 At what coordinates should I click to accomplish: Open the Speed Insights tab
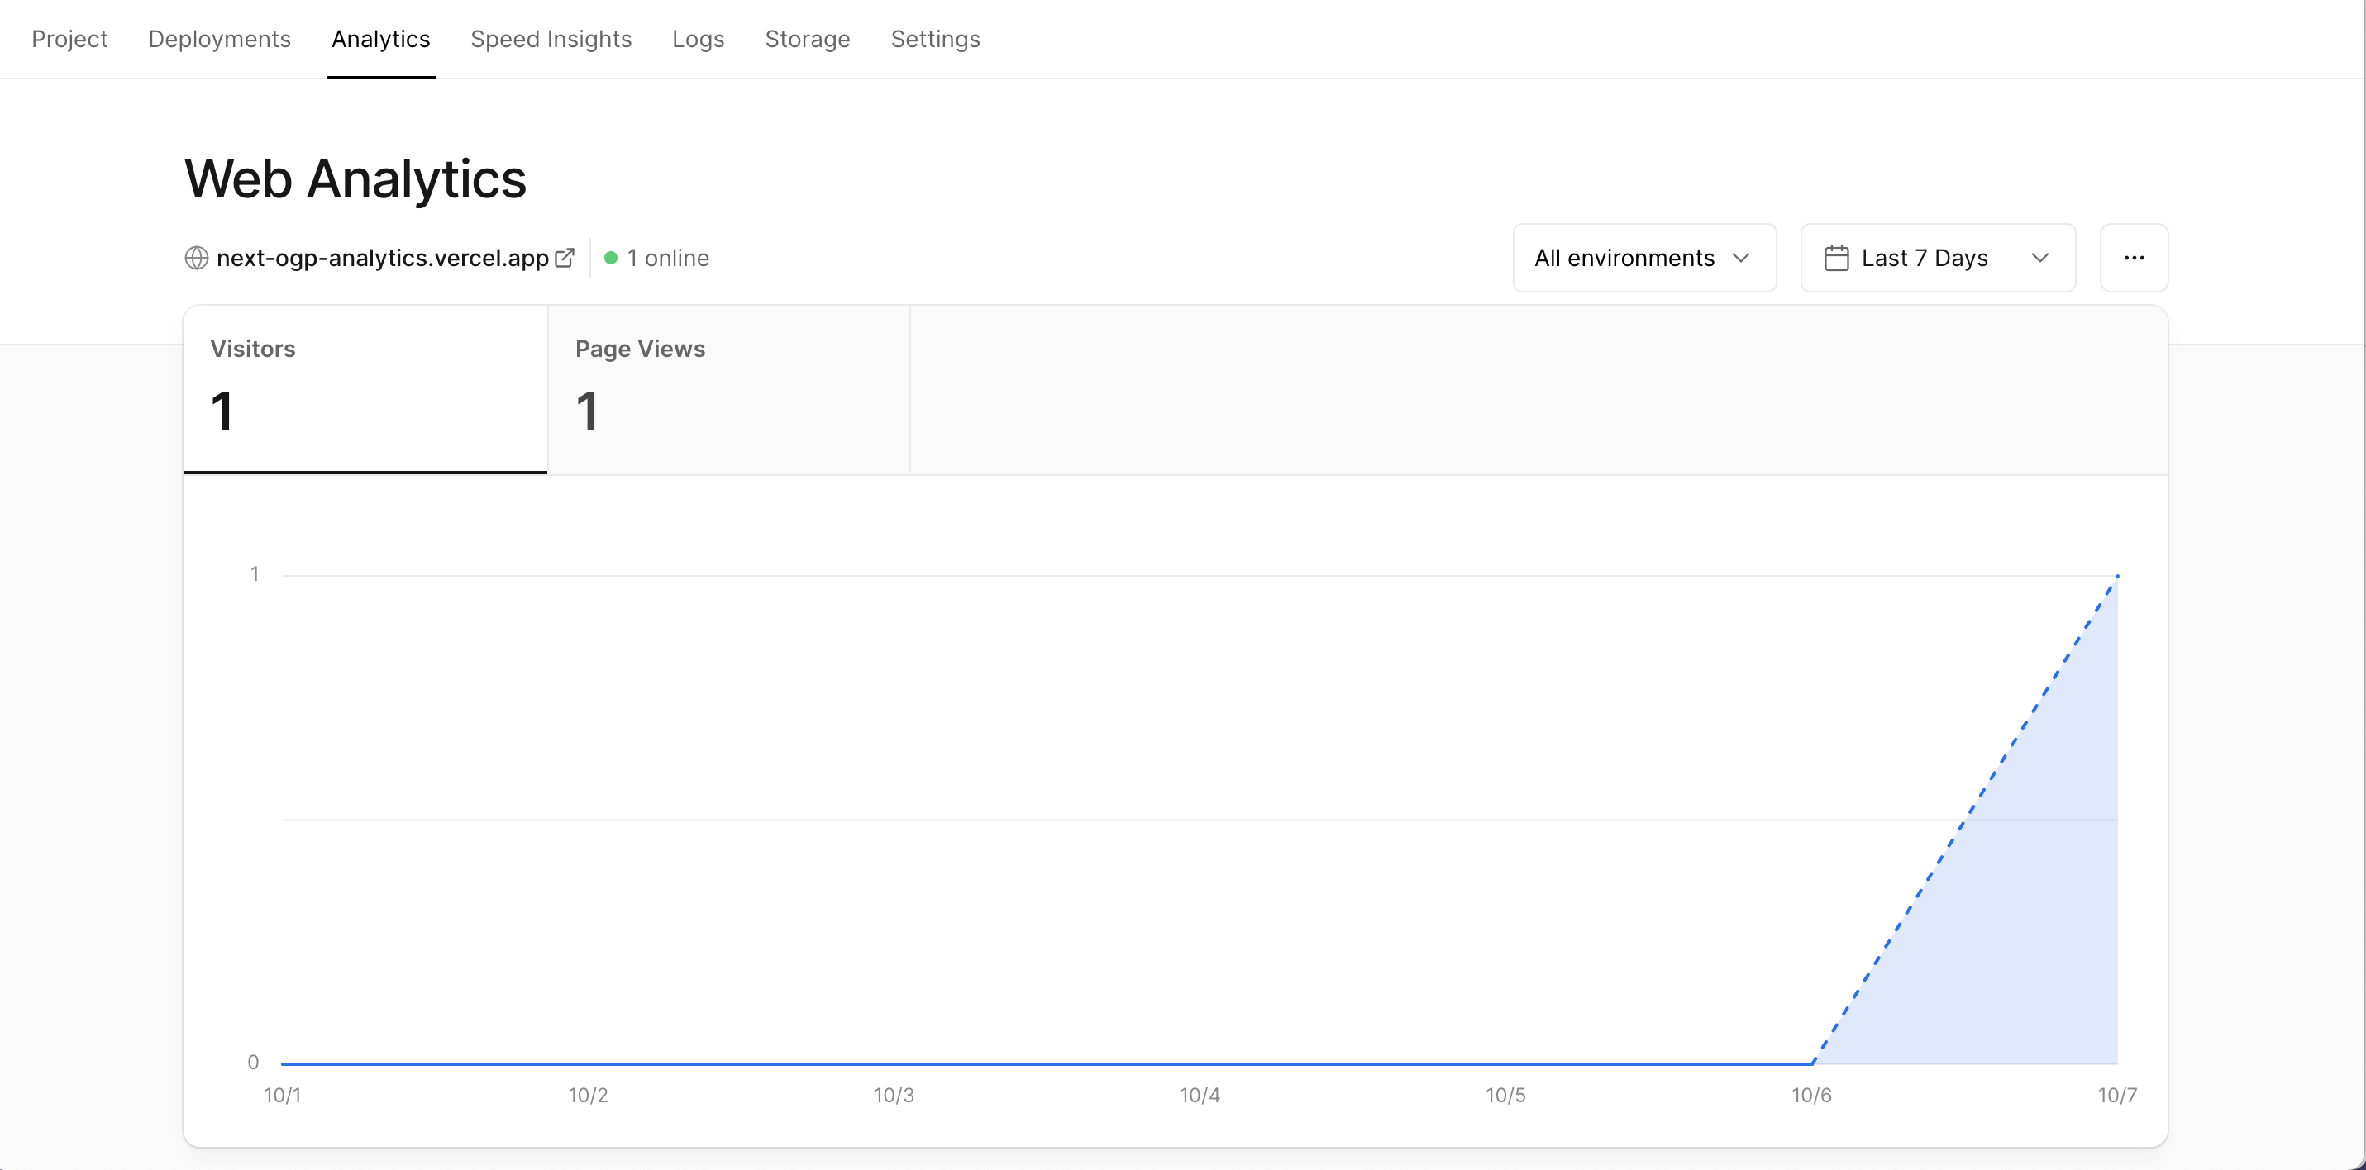click(x=551, y=40)
